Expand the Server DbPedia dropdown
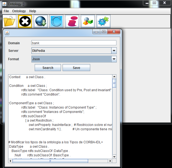 click(x=114, y=51)
